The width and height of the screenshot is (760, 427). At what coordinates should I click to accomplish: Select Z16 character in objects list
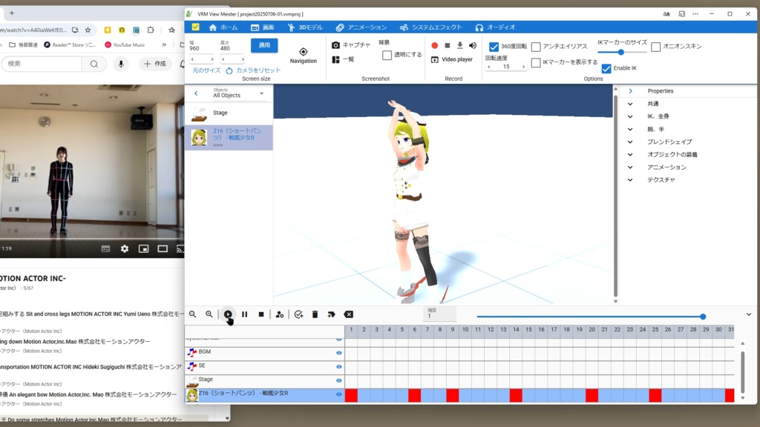[x=229, y=137]
